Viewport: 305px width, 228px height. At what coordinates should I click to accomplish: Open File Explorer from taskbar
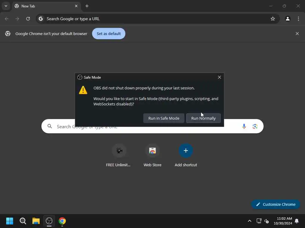36,221
